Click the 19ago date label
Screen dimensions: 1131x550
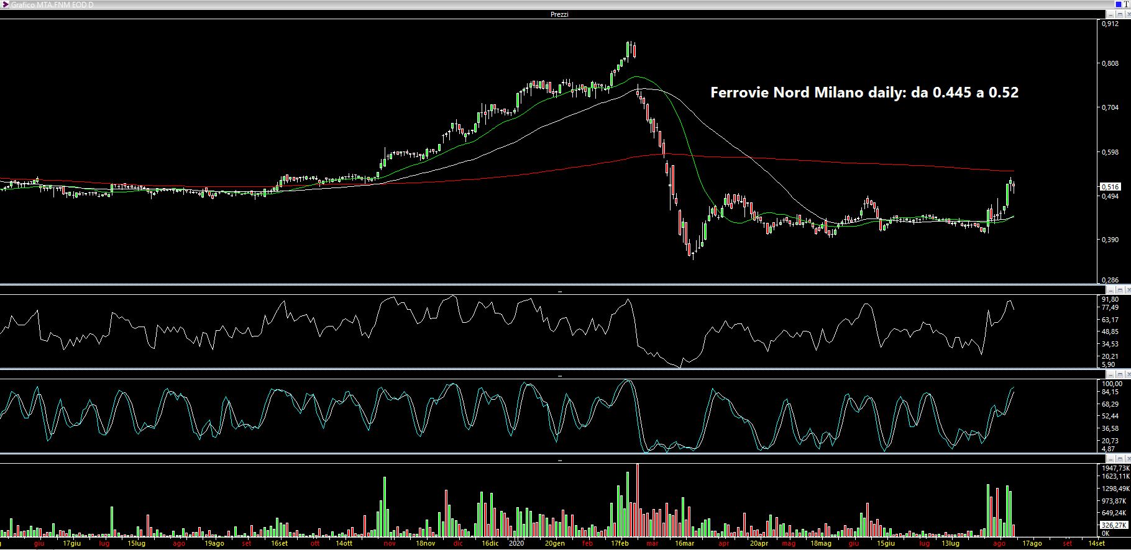[214, 543]
